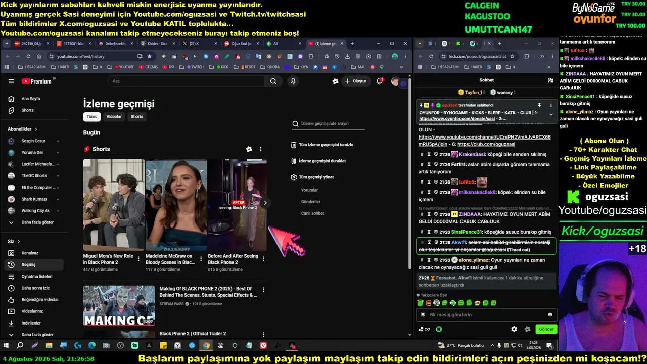
Task: Click the YouTube search magnifier button
Action: [x=273, y=81]
